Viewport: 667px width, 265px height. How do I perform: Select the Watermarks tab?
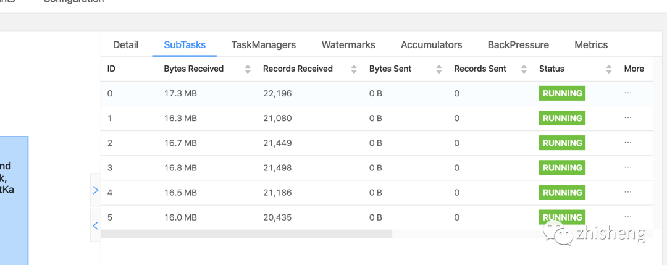[x=348, y=44]
